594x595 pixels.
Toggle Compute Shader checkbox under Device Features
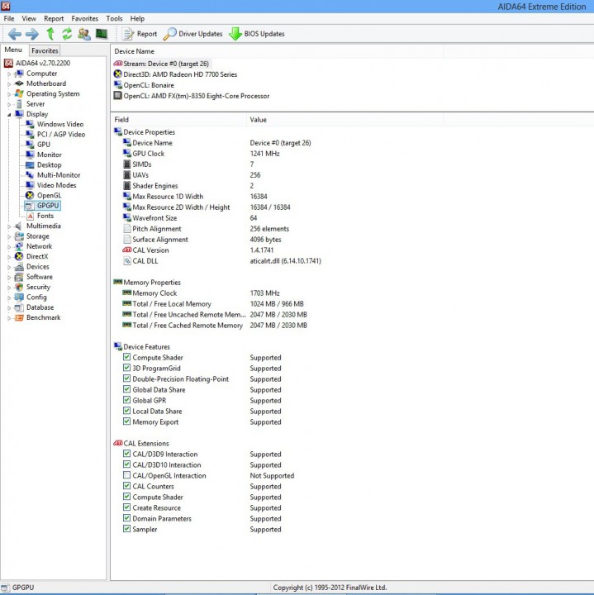point(126,357)
